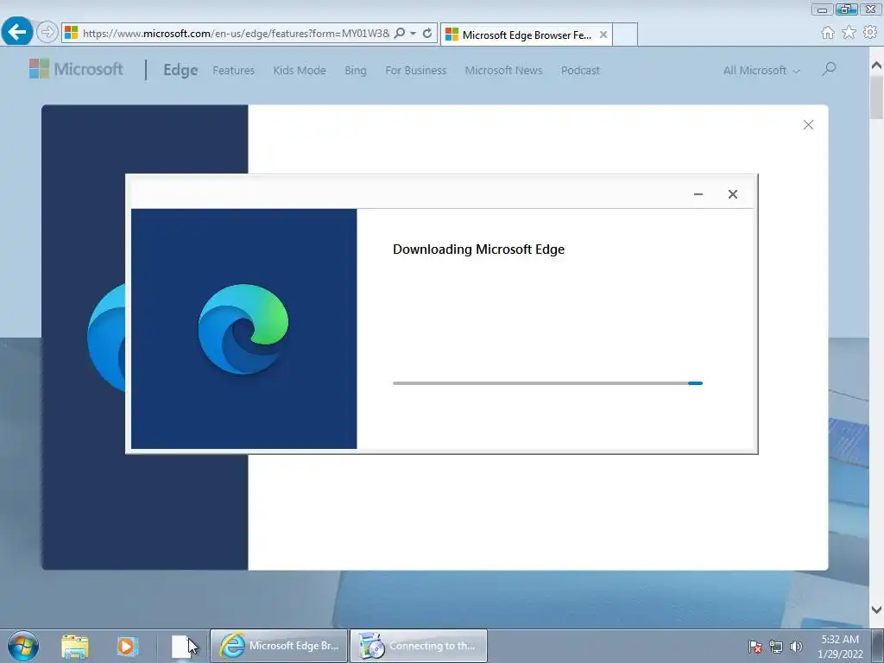Click the Edge logo in installer dialog

(x=243, y=329)
